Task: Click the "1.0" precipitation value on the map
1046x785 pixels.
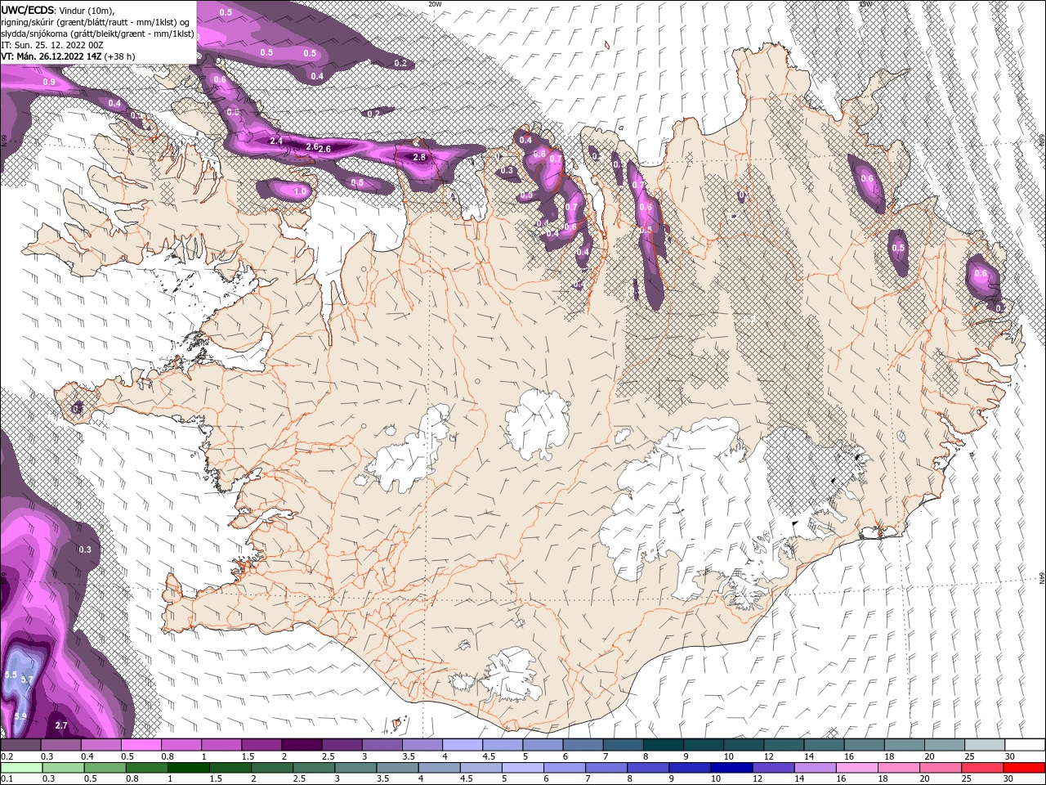Action: [x=300, y=191]
